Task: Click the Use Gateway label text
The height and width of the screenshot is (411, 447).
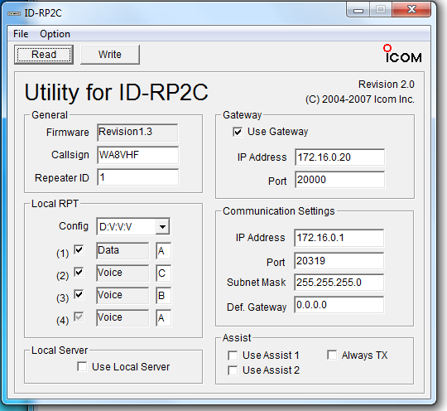Action: click(277, 132)
